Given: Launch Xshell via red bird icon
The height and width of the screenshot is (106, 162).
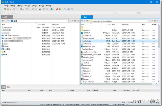Looking at the screenshot, I should pos(57,9).
